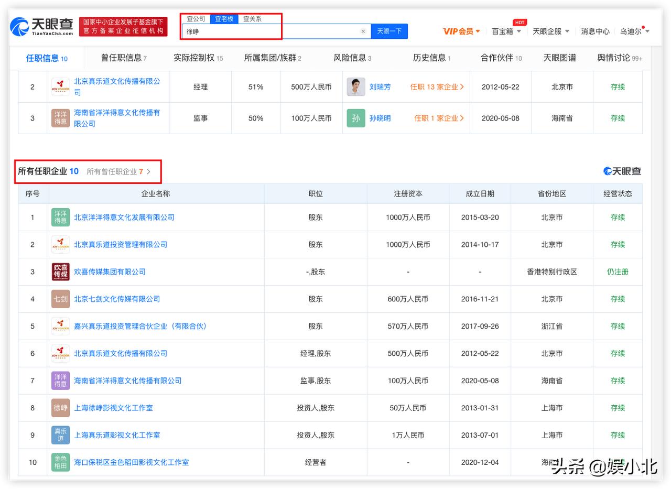
Task: Open 欢喜传媒集团有限公司 company link
Action: pyautogui.click(x=110, y=271)
